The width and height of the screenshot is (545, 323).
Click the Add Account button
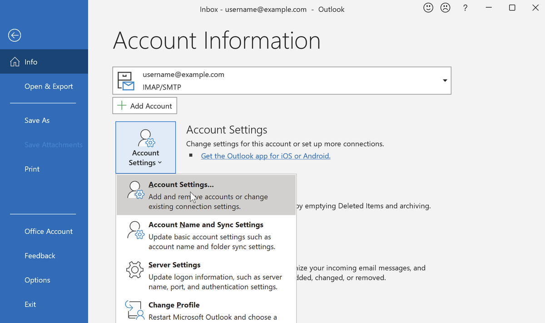click(x=145, y=106)
